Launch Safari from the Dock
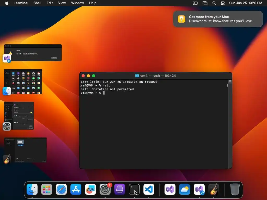 point(61,189)
